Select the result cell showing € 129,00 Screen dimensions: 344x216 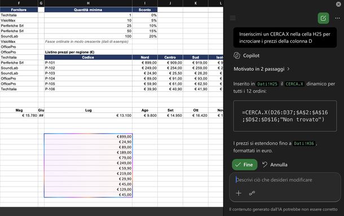pyautogui.click(x=88, y=189)
